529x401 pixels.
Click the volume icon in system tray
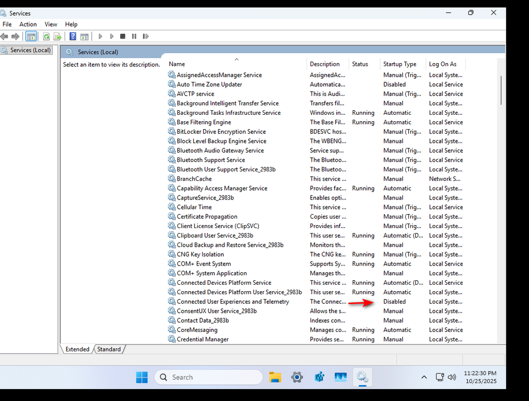452,377
